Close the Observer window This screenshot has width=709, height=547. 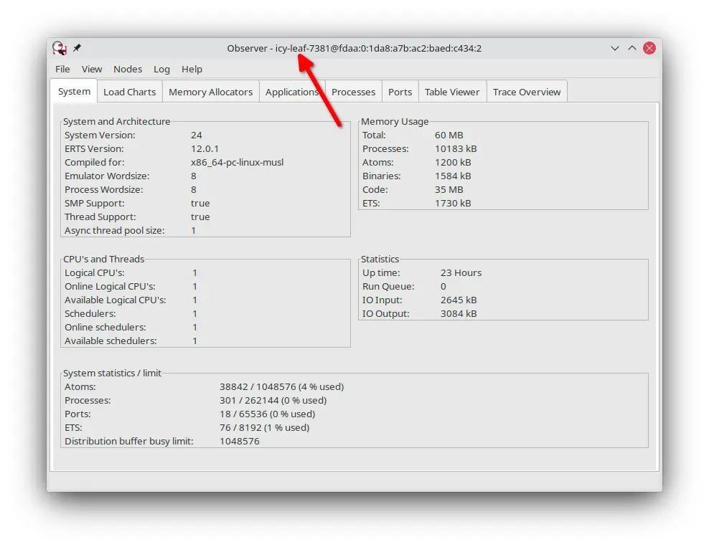[649, 48]
